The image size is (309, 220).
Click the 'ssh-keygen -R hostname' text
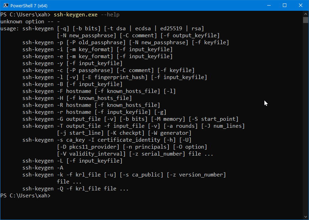[x=57, y=105]
